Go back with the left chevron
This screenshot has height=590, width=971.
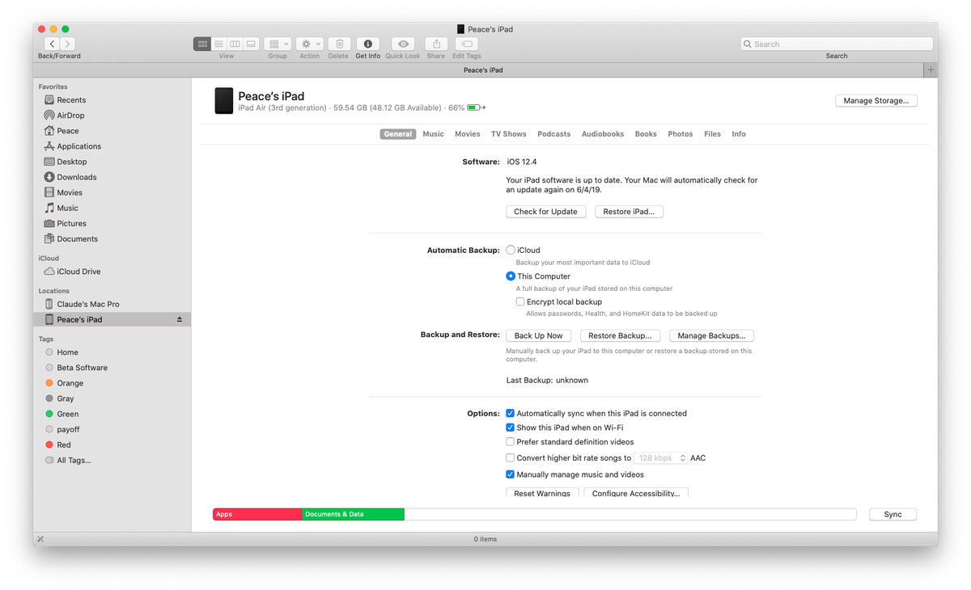coord(52,44)
